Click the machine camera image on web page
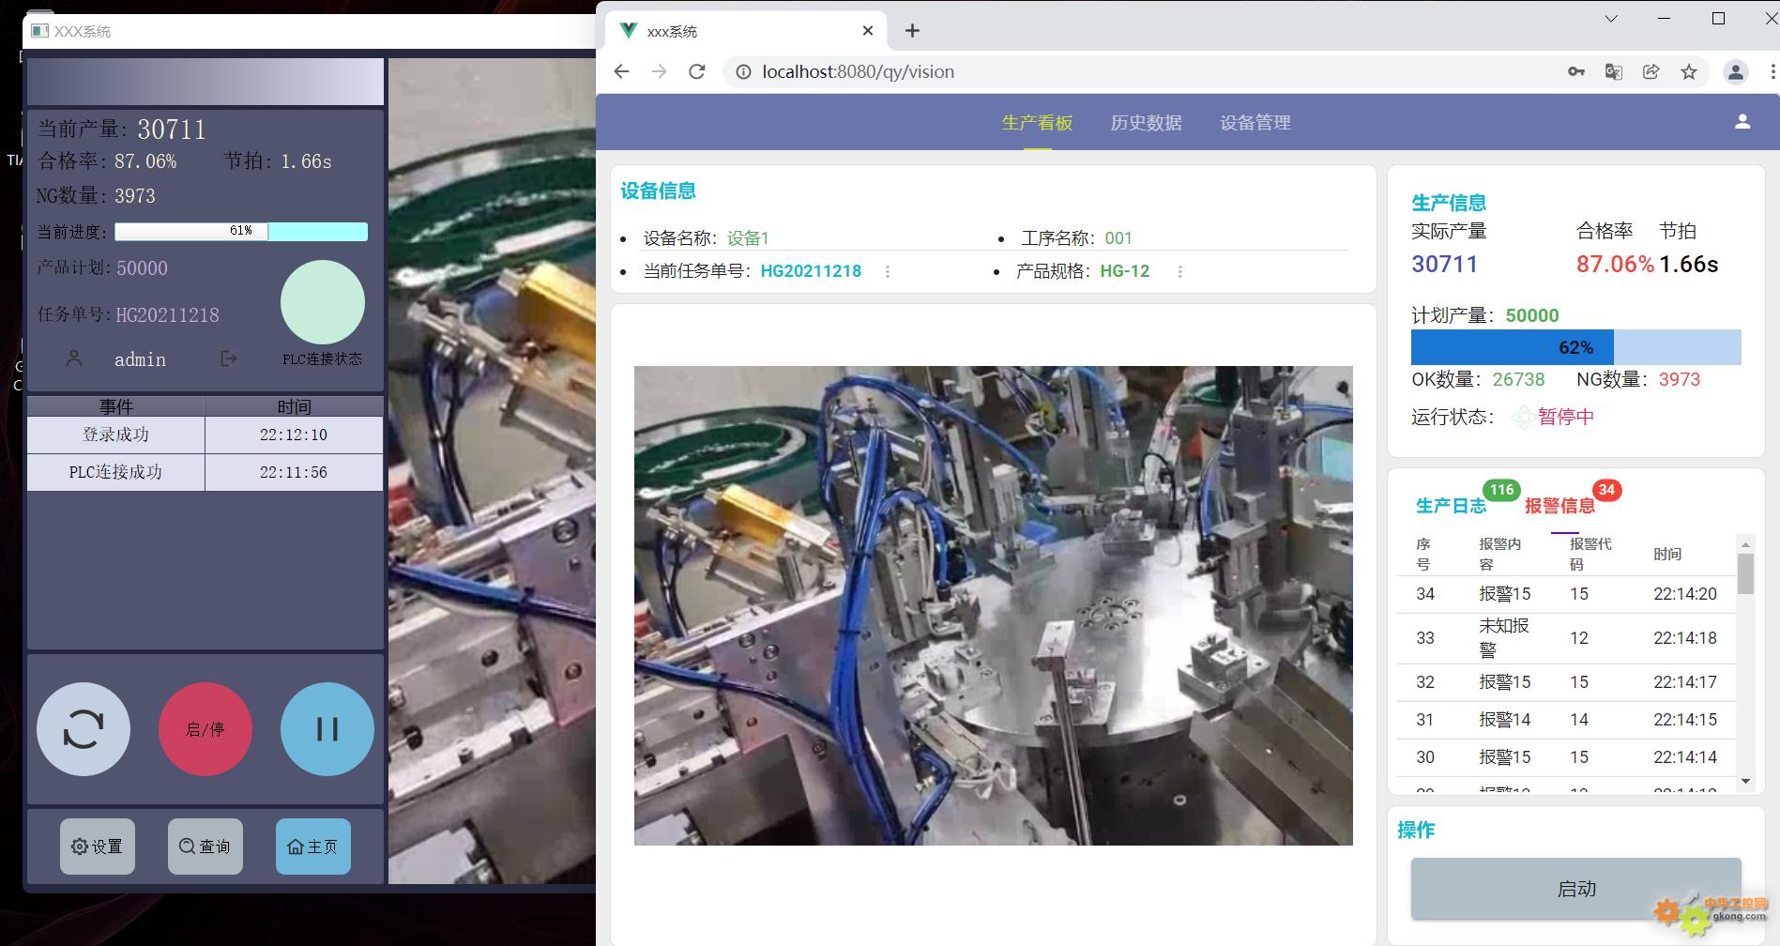The height and width of the screenshot is (946, 1780). pos(993,605)
